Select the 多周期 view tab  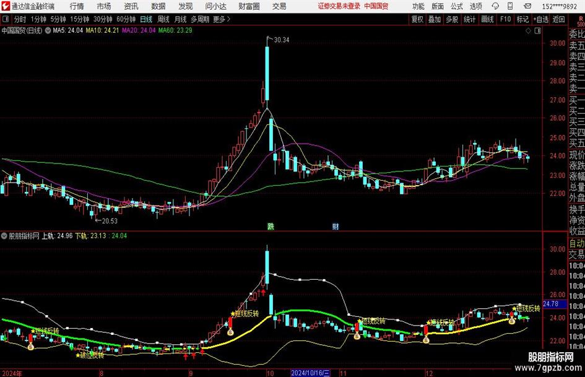(200, 19)
